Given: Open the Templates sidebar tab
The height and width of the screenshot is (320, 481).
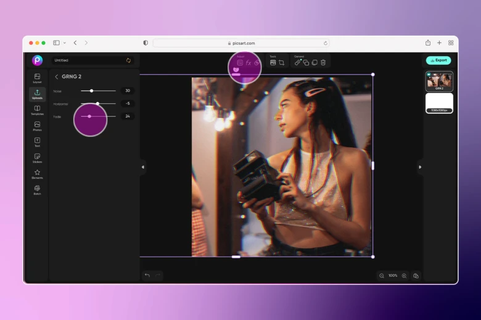Looking at the screenshot, I should pyautogui.click(x=37, y=110).
